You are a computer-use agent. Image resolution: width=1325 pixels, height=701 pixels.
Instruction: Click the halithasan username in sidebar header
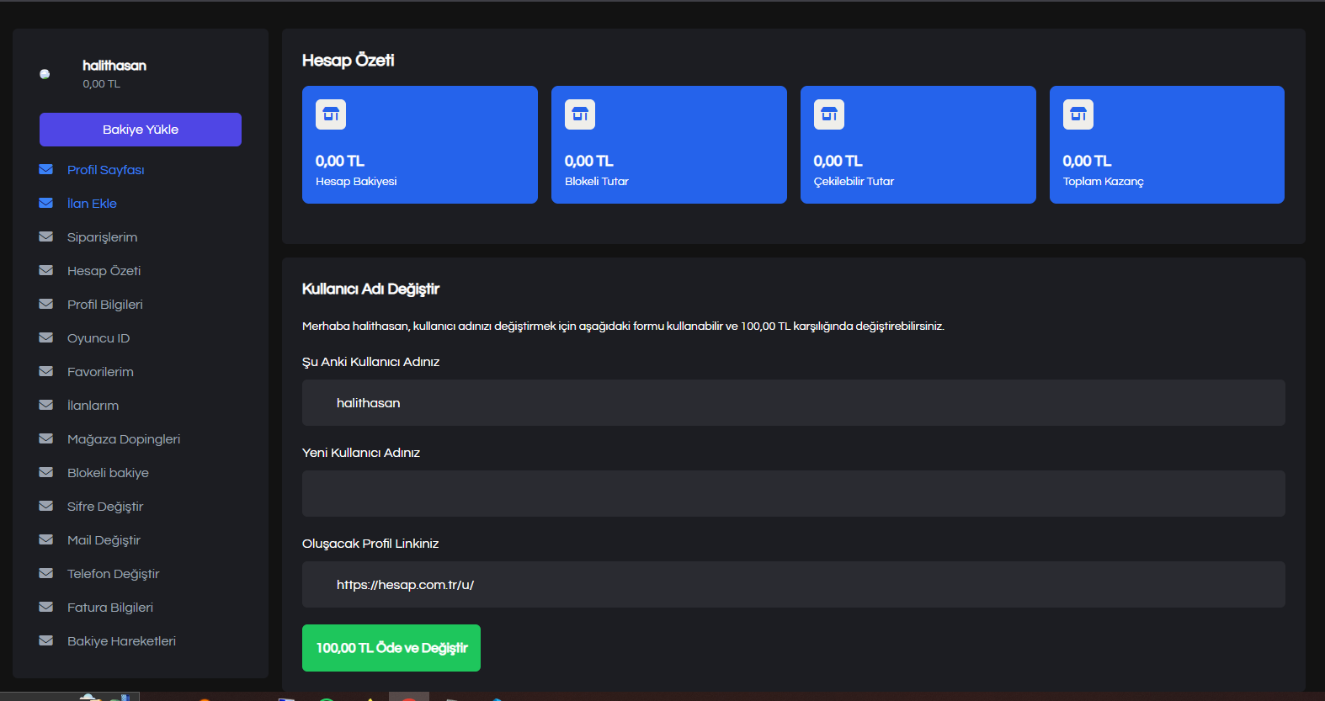114,66
